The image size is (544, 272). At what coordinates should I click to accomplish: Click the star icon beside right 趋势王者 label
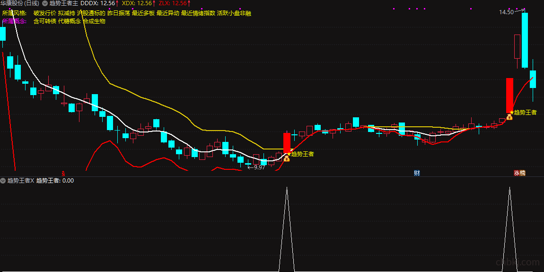[512, 112]
